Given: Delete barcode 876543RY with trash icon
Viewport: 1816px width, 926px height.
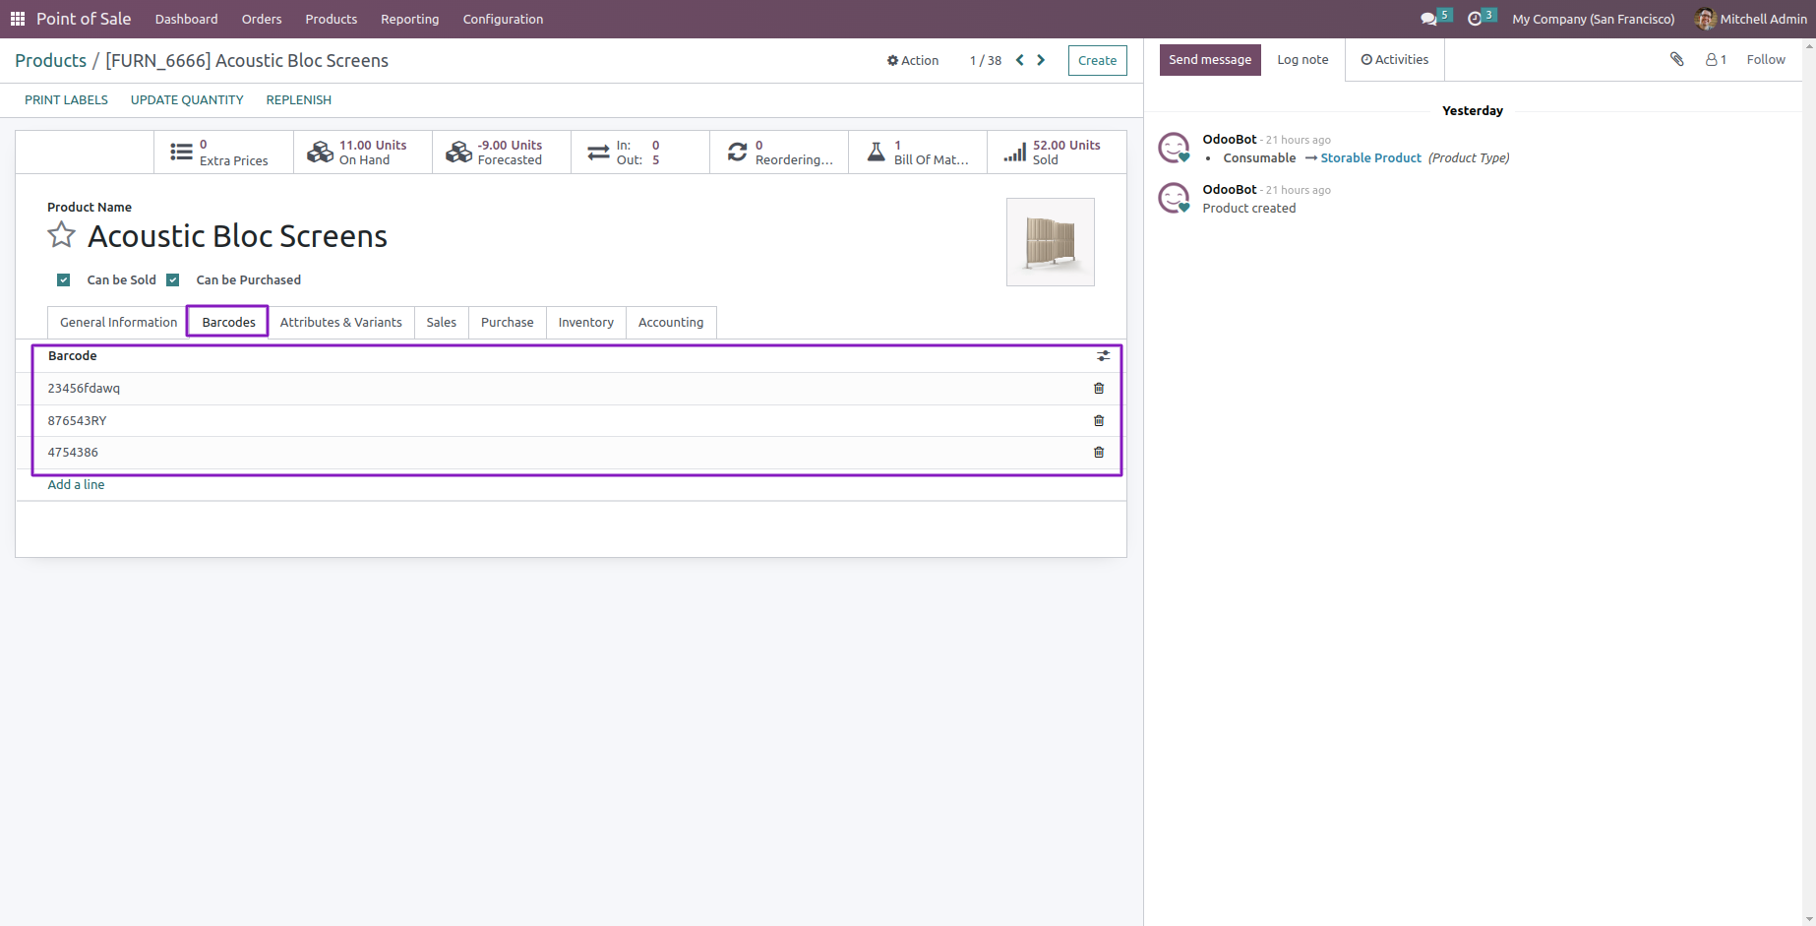Looking at the screenshot, I should (x=1099, y=420).
